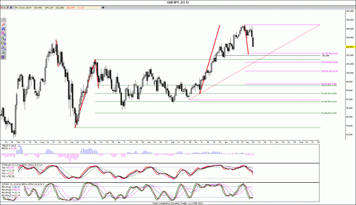Select the blue triangle drawing tool
The image size is (356, 205).
(3, 47)
